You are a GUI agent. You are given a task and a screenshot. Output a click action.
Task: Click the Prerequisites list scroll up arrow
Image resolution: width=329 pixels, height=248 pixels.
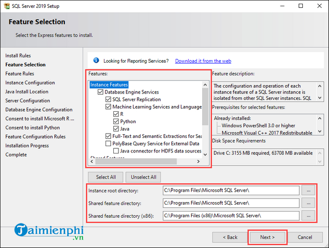(320, 119)
